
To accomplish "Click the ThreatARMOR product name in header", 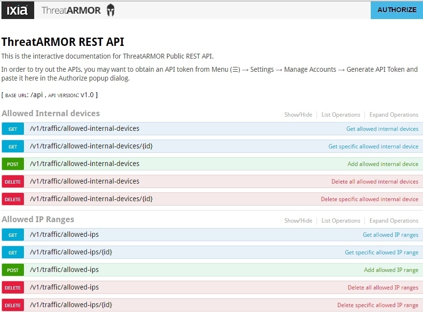I will click(71, 10).
